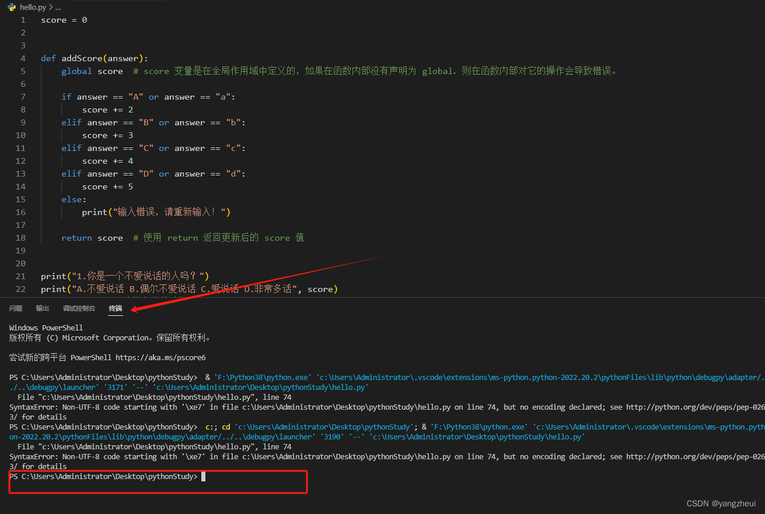This screenshot has width=765, height=514.
Task: Click the "score += 3" statement
Action: pos(108,135)
